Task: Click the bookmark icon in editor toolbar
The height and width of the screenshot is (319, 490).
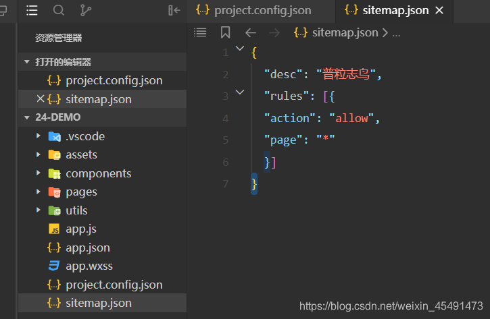Action: tap(225, 32)
